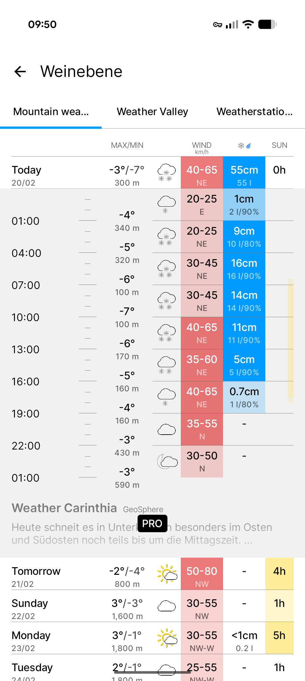This screenshot has height=681, width=305.
Task: Tap the cloudy night icon at 22:00
Action: (x=167, y=461)
